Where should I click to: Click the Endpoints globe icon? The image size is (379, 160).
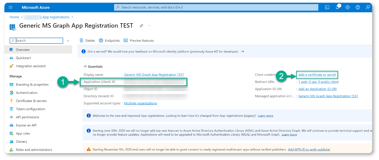tap(101, 40)
